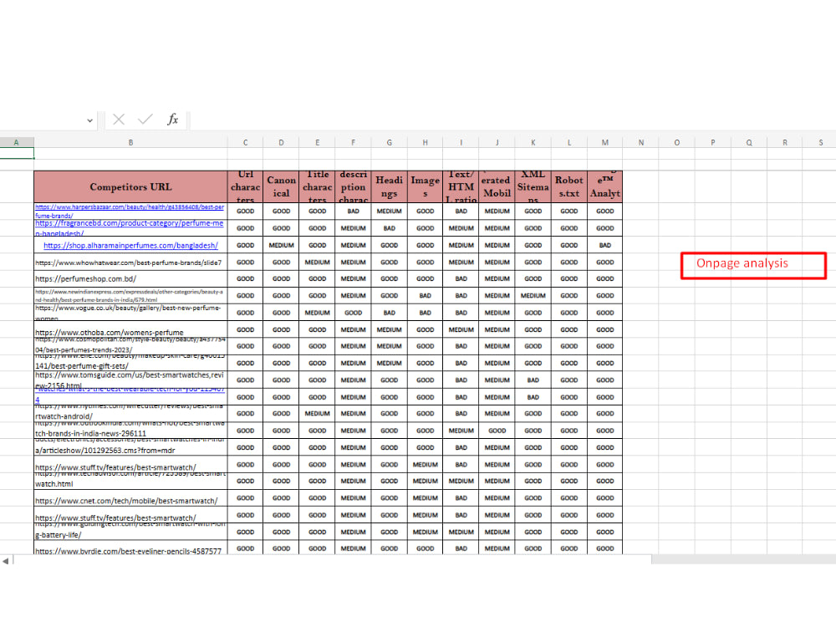Select the Competitors URL header cell
The width and height of the screenshot is (836, 627).
tap(130, 186)
